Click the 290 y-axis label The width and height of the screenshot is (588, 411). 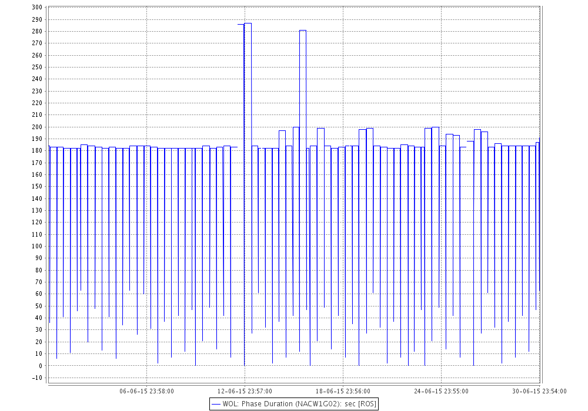(37, 19)
